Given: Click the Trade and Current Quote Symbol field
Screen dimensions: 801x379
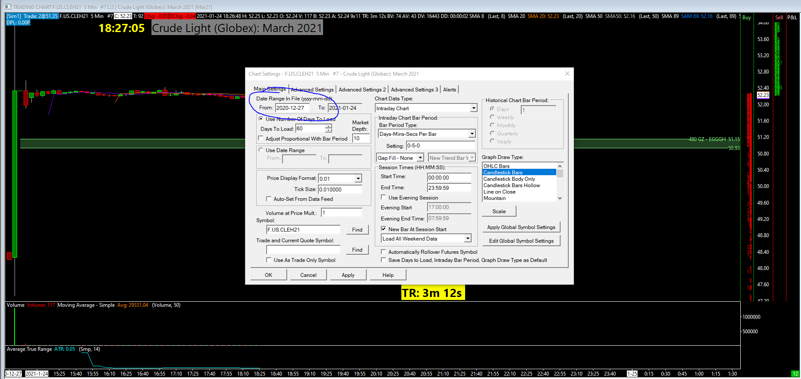Looking at the screenshot, I should (303, 250).
